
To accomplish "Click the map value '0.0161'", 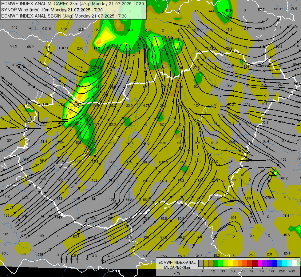I will 47,29.
